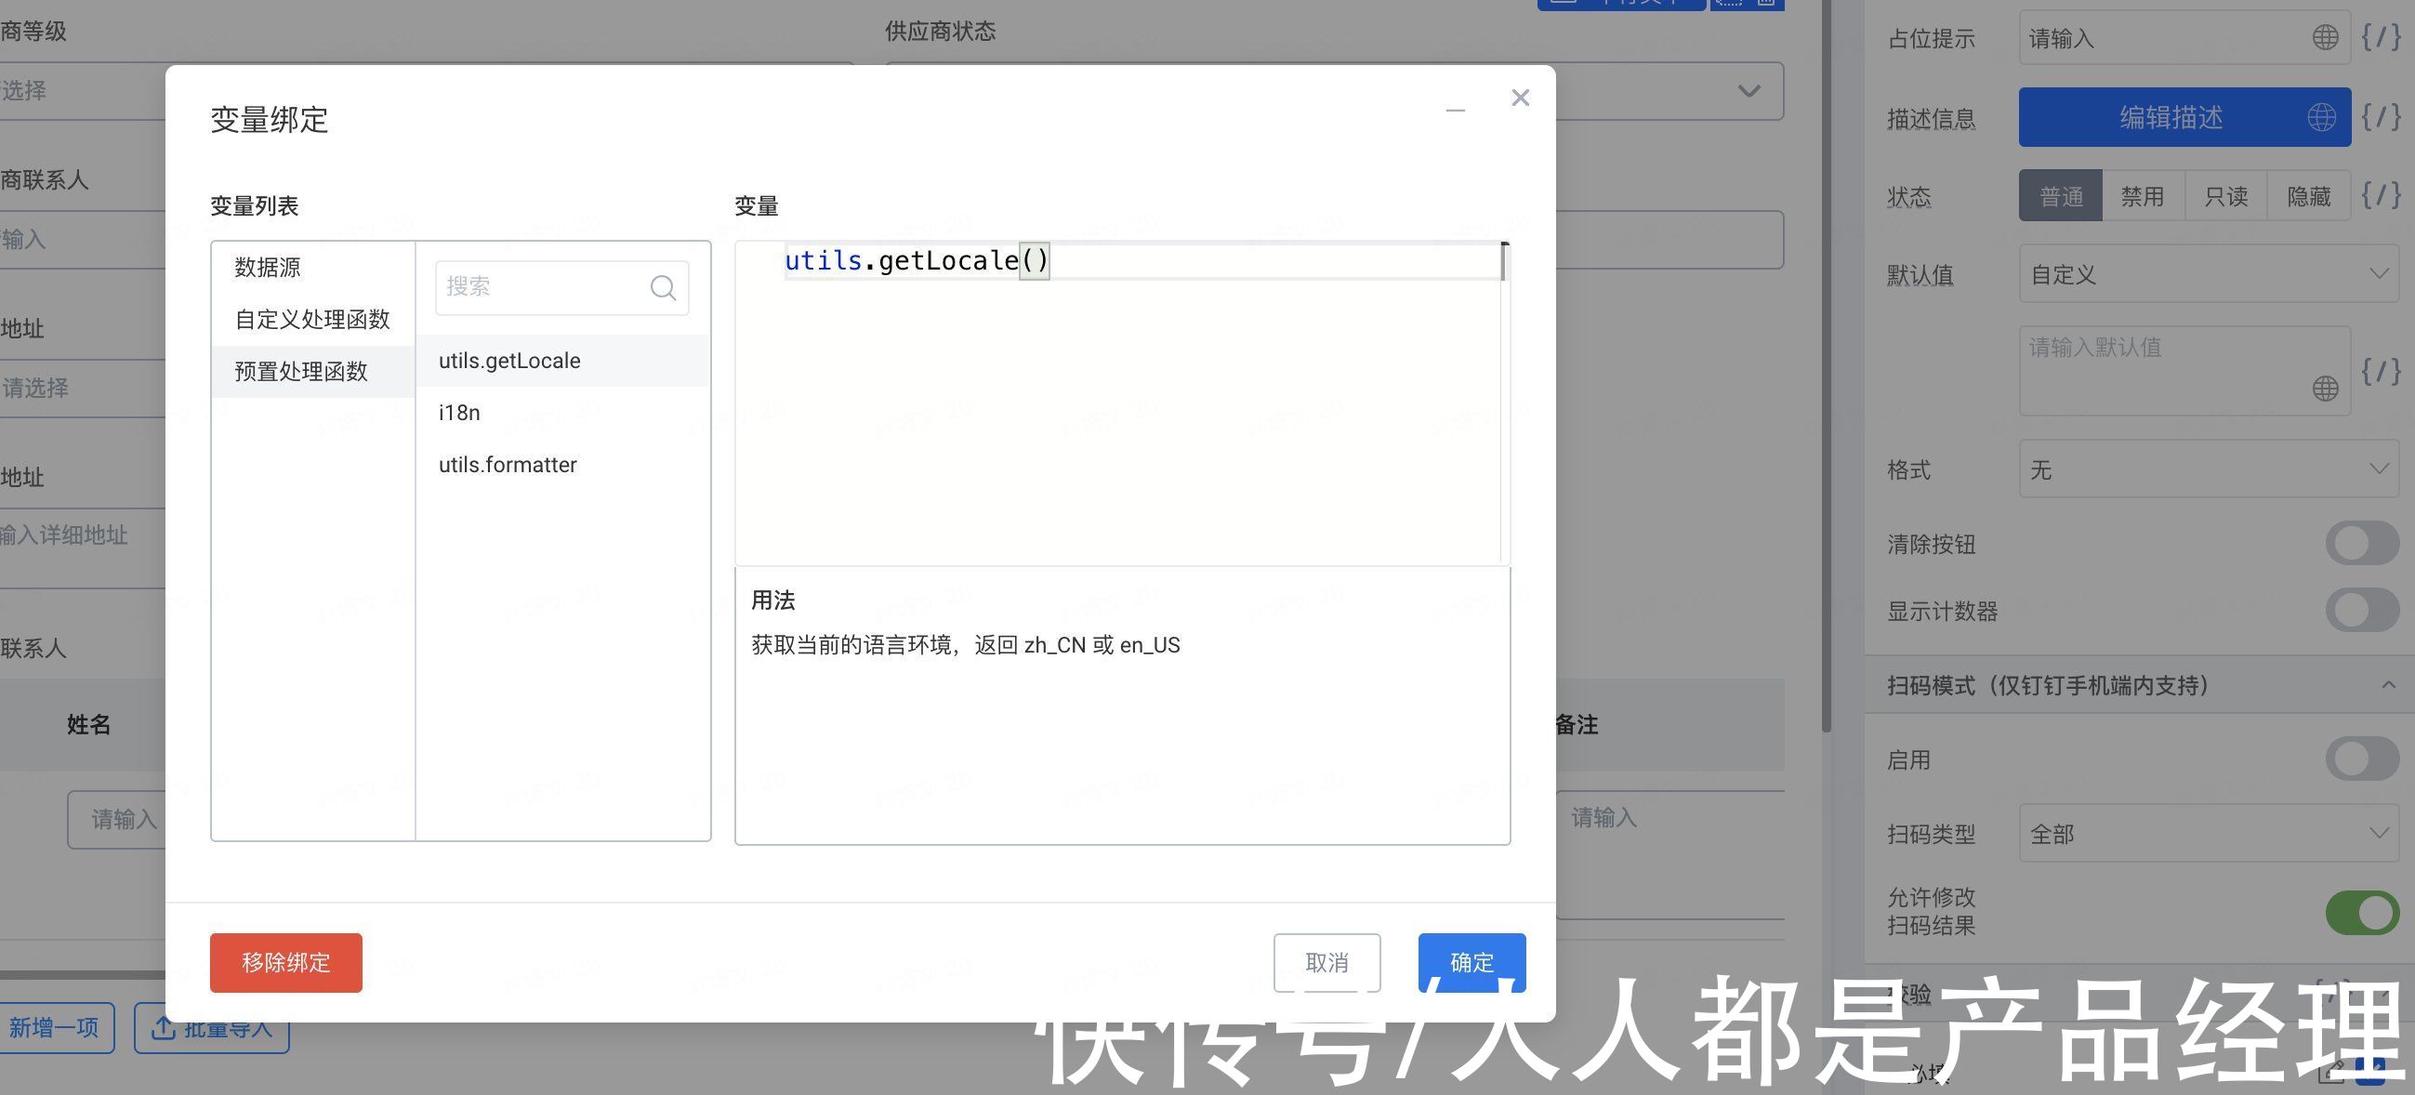
Task: Click the code editor vertical scrollbar
Action: [1505, 403]
